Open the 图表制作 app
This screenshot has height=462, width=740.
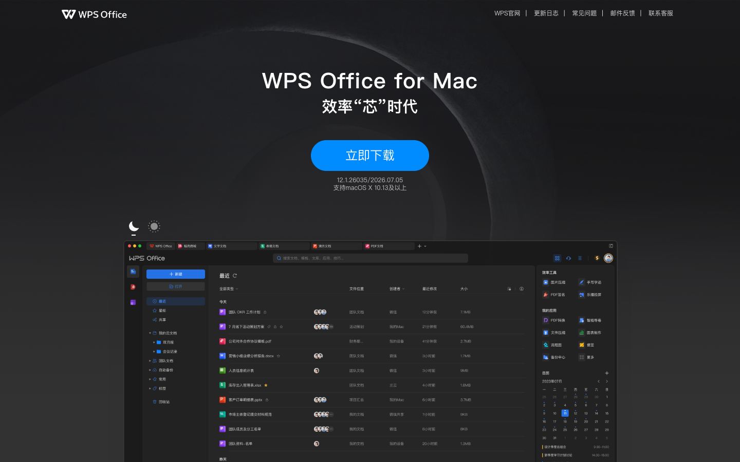point(590,333)
